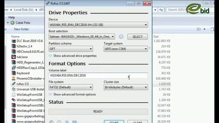Select the Universal-USB-Installer icon
The image size is (219, 123).
click(14, 89)
